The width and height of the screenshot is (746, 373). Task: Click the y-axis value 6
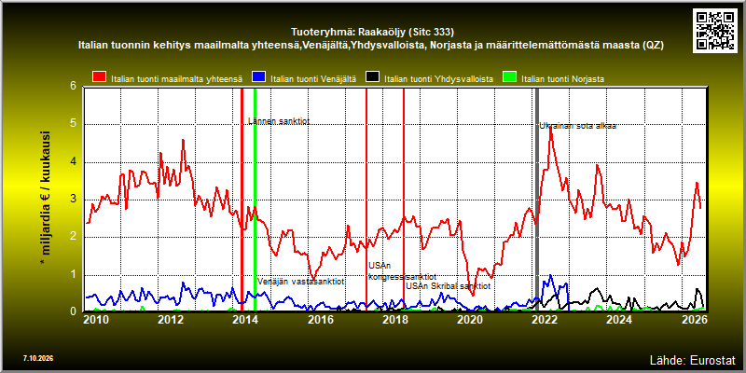pos(74,86)
